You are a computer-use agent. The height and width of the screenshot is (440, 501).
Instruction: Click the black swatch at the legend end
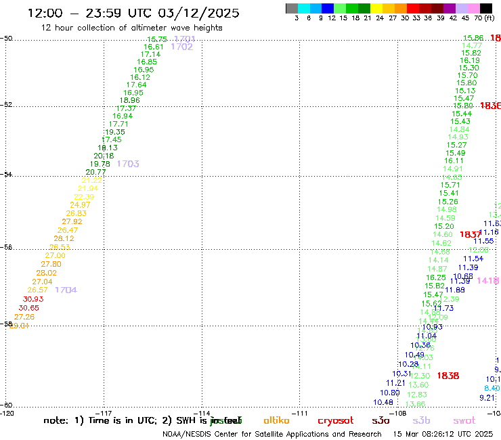pyautogui.click(x=485, y=8)
